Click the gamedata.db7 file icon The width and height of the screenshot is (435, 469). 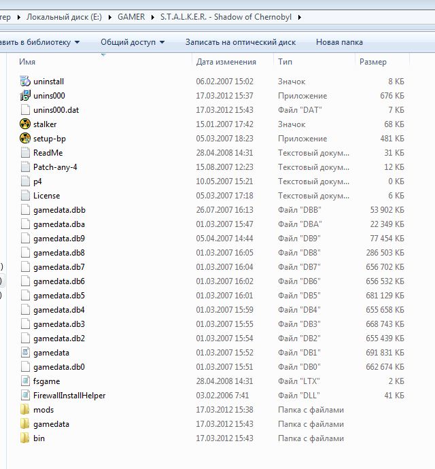(25, 267)
